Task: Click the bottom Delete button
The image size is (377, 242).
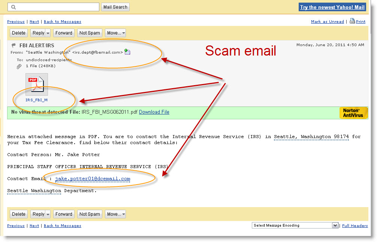Action: click(19, 214)
